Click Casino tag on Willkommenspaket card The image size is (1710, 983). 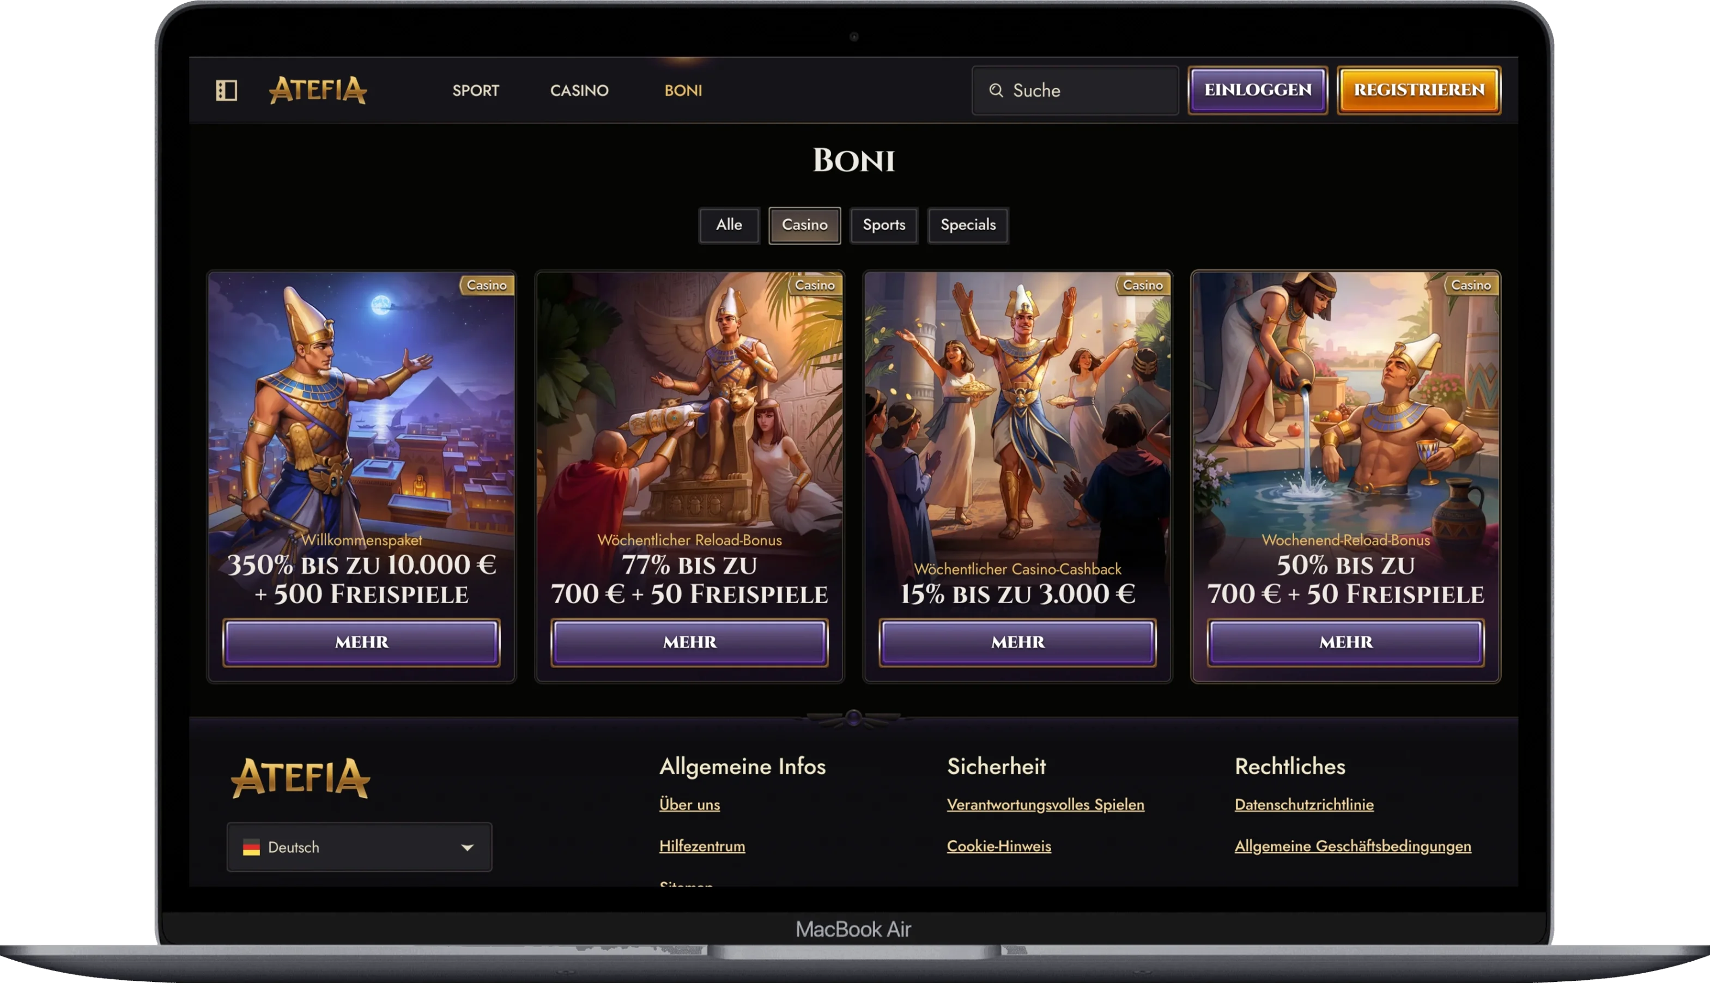coord(487,285)
